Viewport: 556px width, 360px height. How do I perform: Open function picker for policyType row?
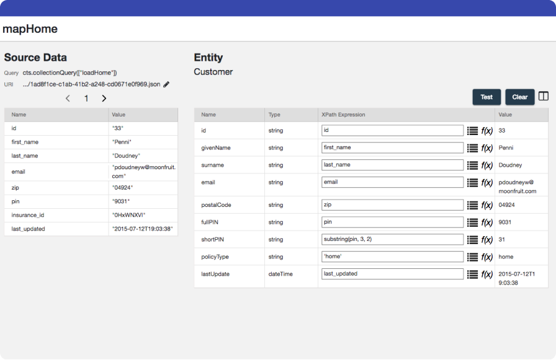coord(486,257)
